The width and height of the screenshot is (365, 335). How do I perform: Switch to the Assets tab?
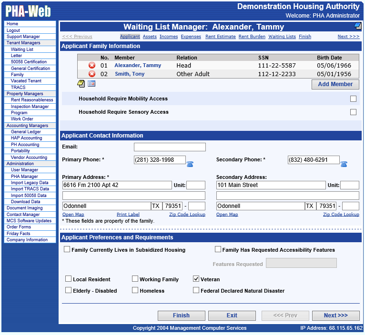[150, 37]
